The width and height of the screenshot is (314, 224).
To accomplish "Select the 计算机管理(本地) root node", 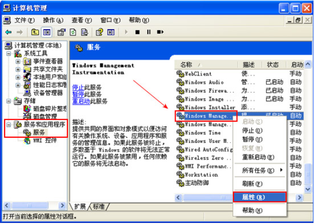I will pyautogui.click(x=38, y=46).
